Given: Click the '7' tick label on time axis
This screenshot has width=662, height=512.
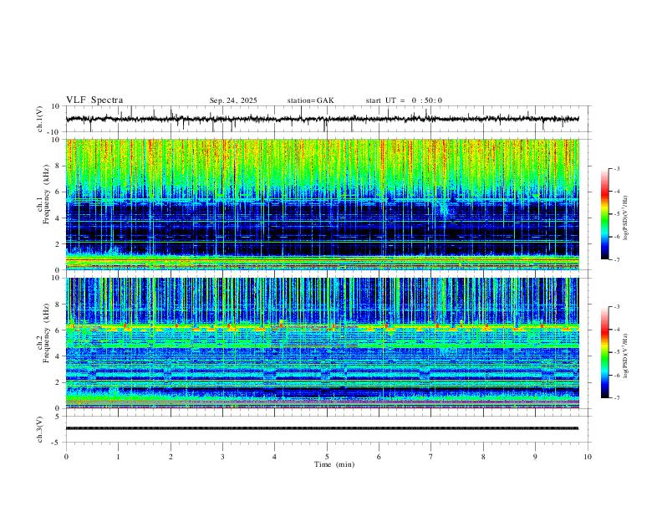Looking at the screenshot, I should 431,457.
